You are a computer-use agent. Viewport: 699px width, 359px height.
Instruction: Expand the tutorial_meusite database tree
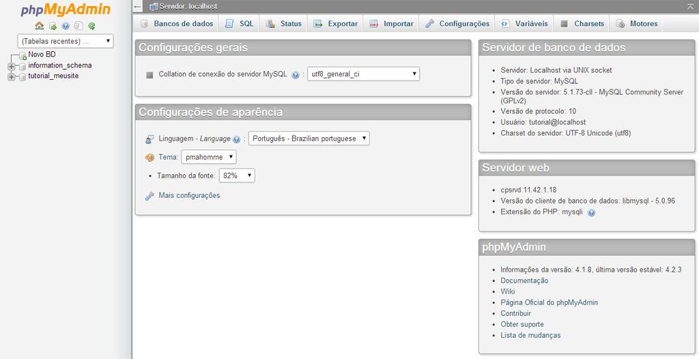click(12, 77)
